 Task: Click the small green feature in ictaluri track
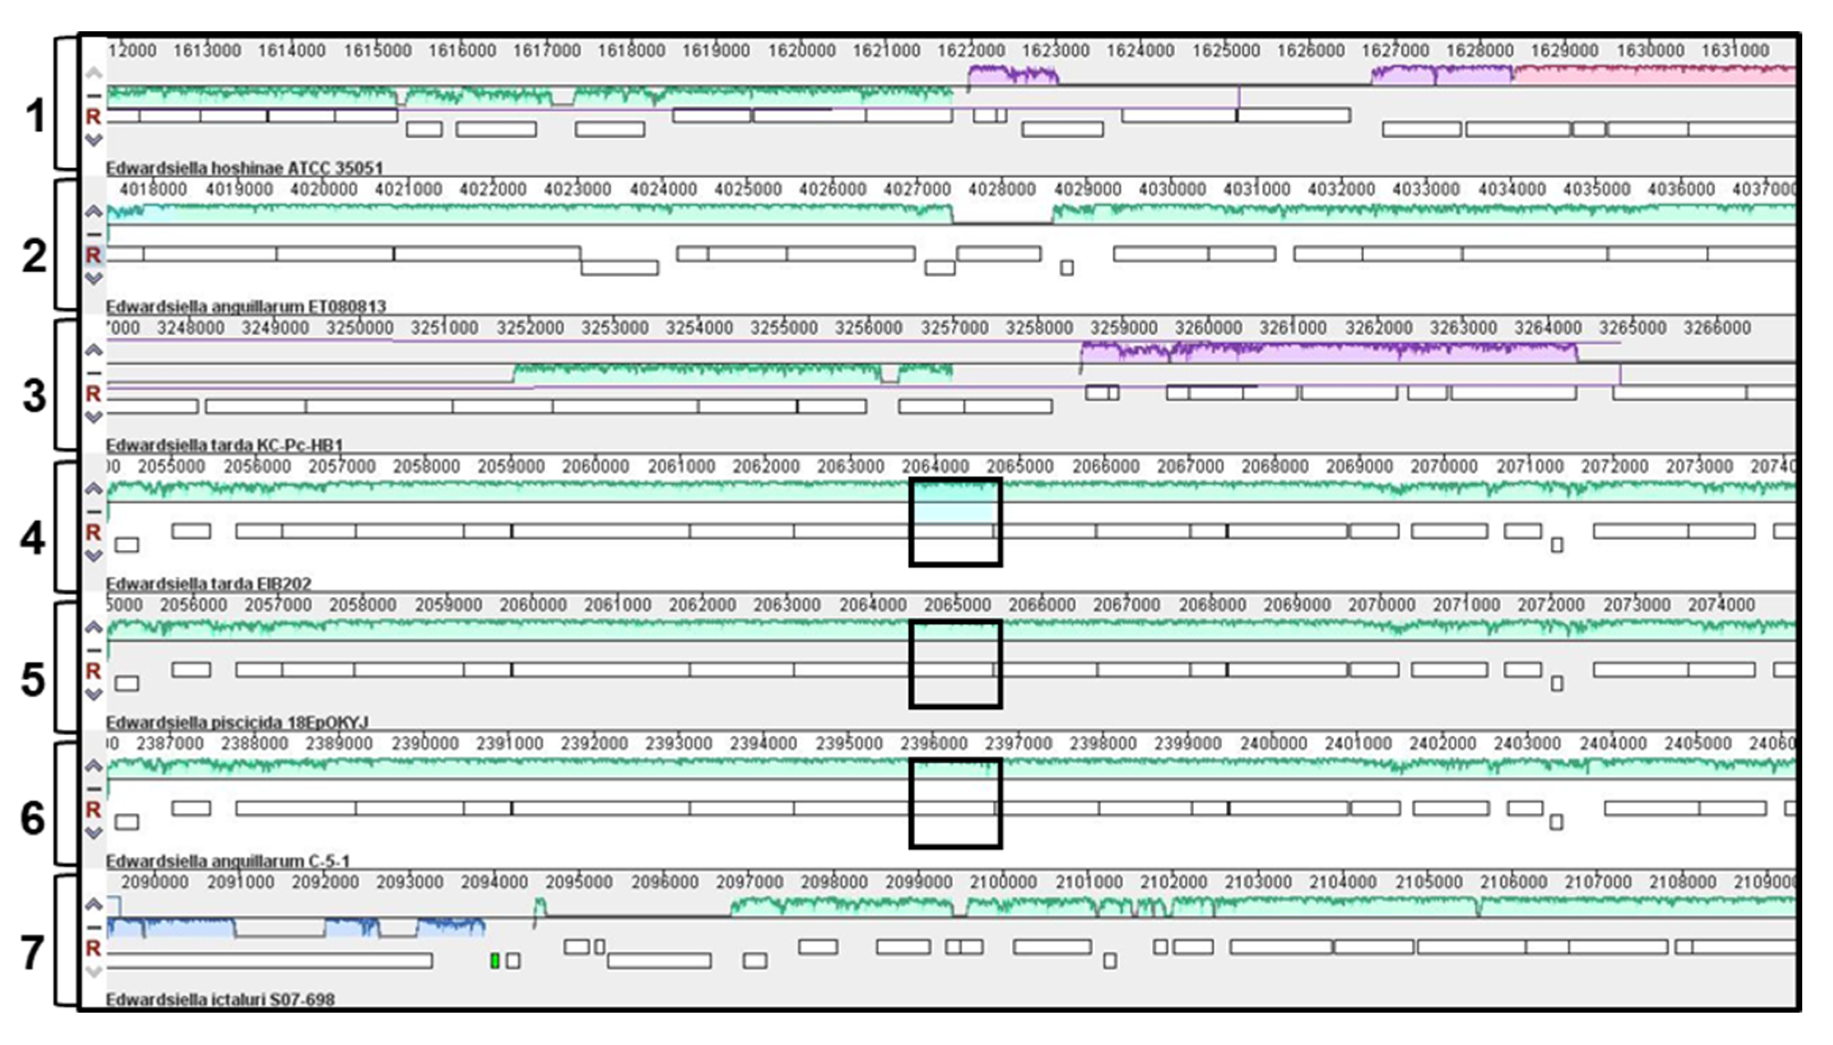(495, 960)
